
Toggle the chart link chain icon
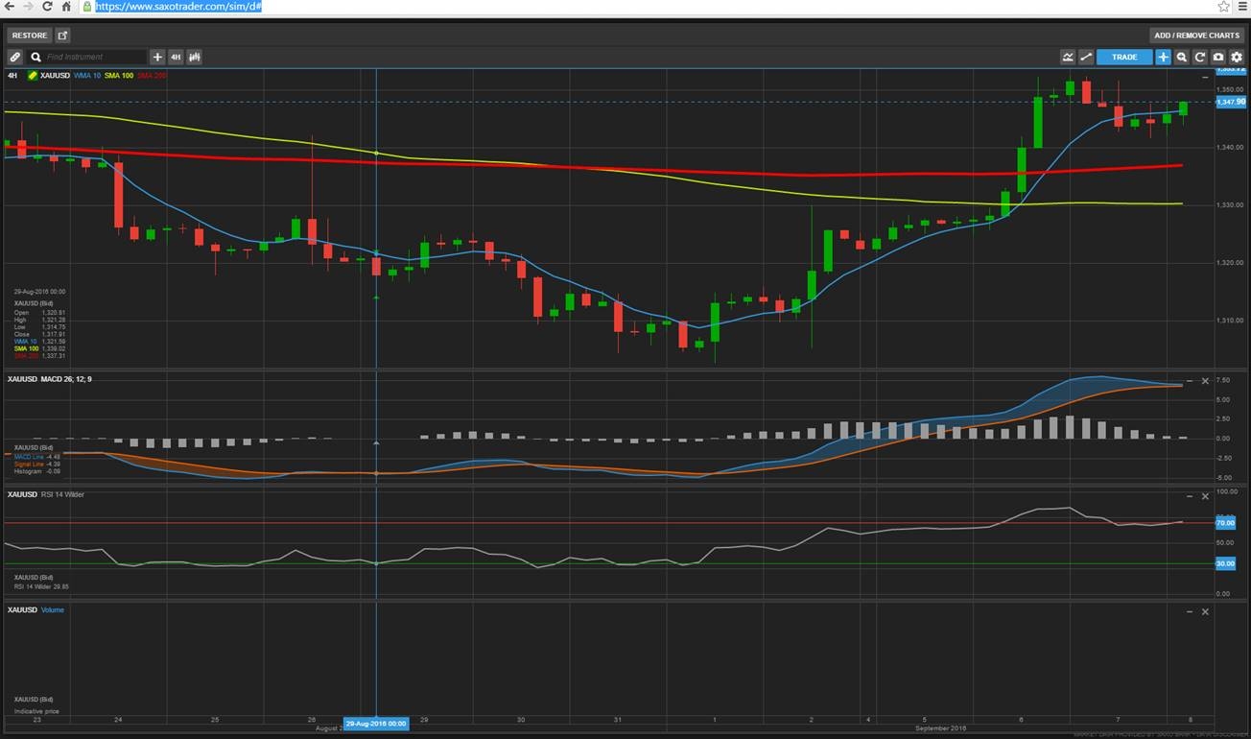pos(15,57)
